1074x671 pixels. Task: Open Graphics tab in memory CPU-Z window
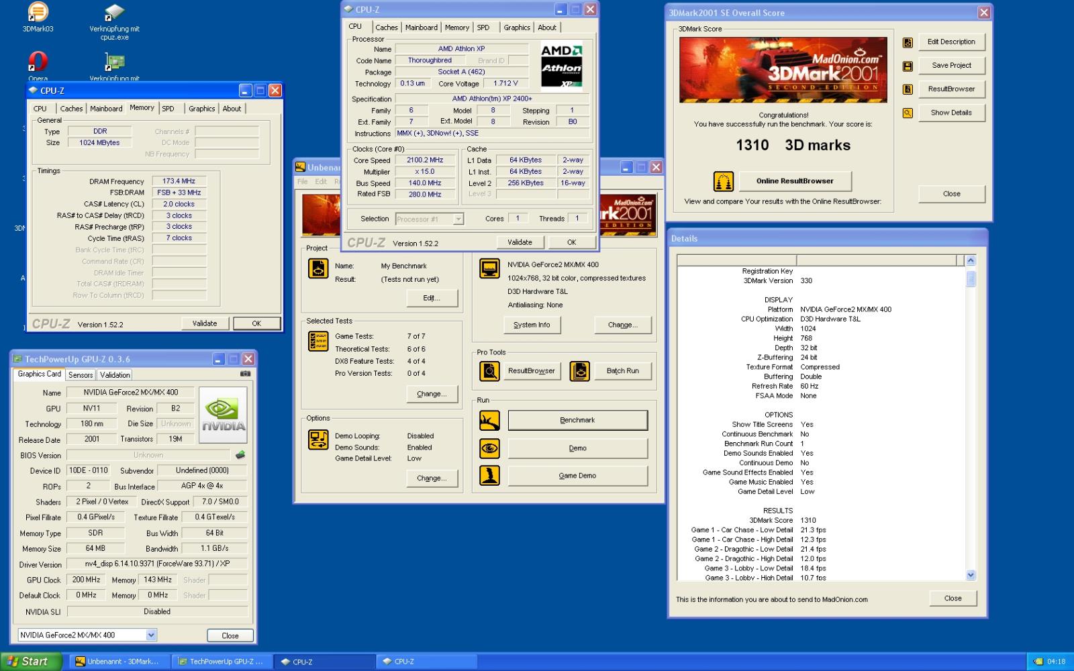tap(202, 108)
